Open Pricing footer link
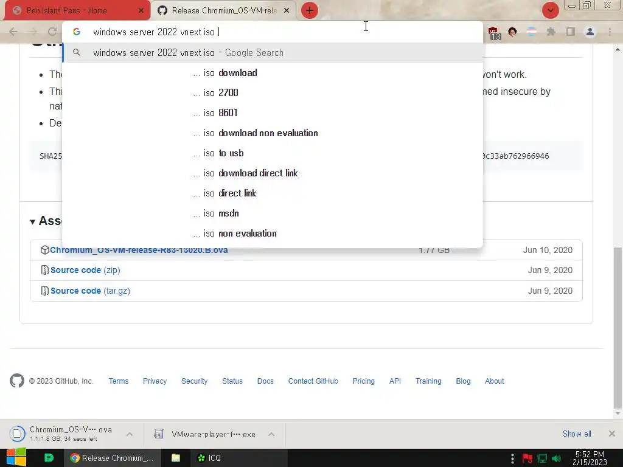Viewport: 623px width, 467px height. click(364, 381)
